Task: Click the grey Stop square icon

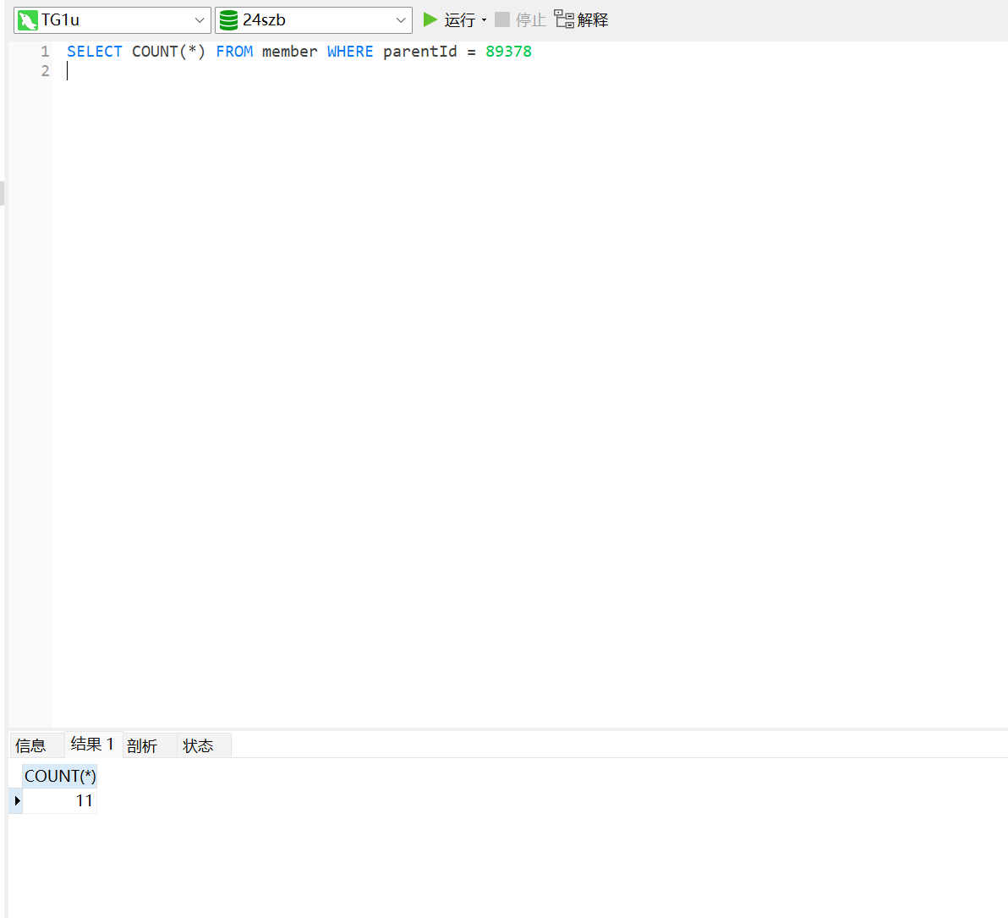Action: click(x=502, y=20)
